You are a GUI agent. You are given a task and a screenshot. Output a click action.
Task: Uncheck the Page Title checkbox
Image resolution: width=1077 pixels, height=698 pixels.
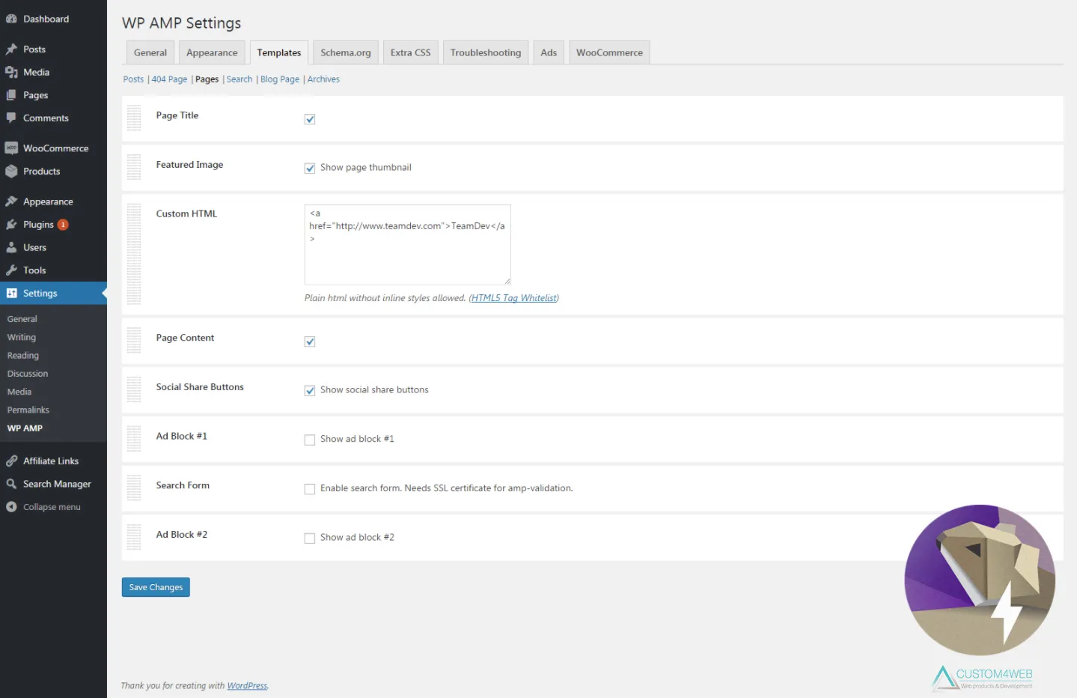[x=309, y=118]
